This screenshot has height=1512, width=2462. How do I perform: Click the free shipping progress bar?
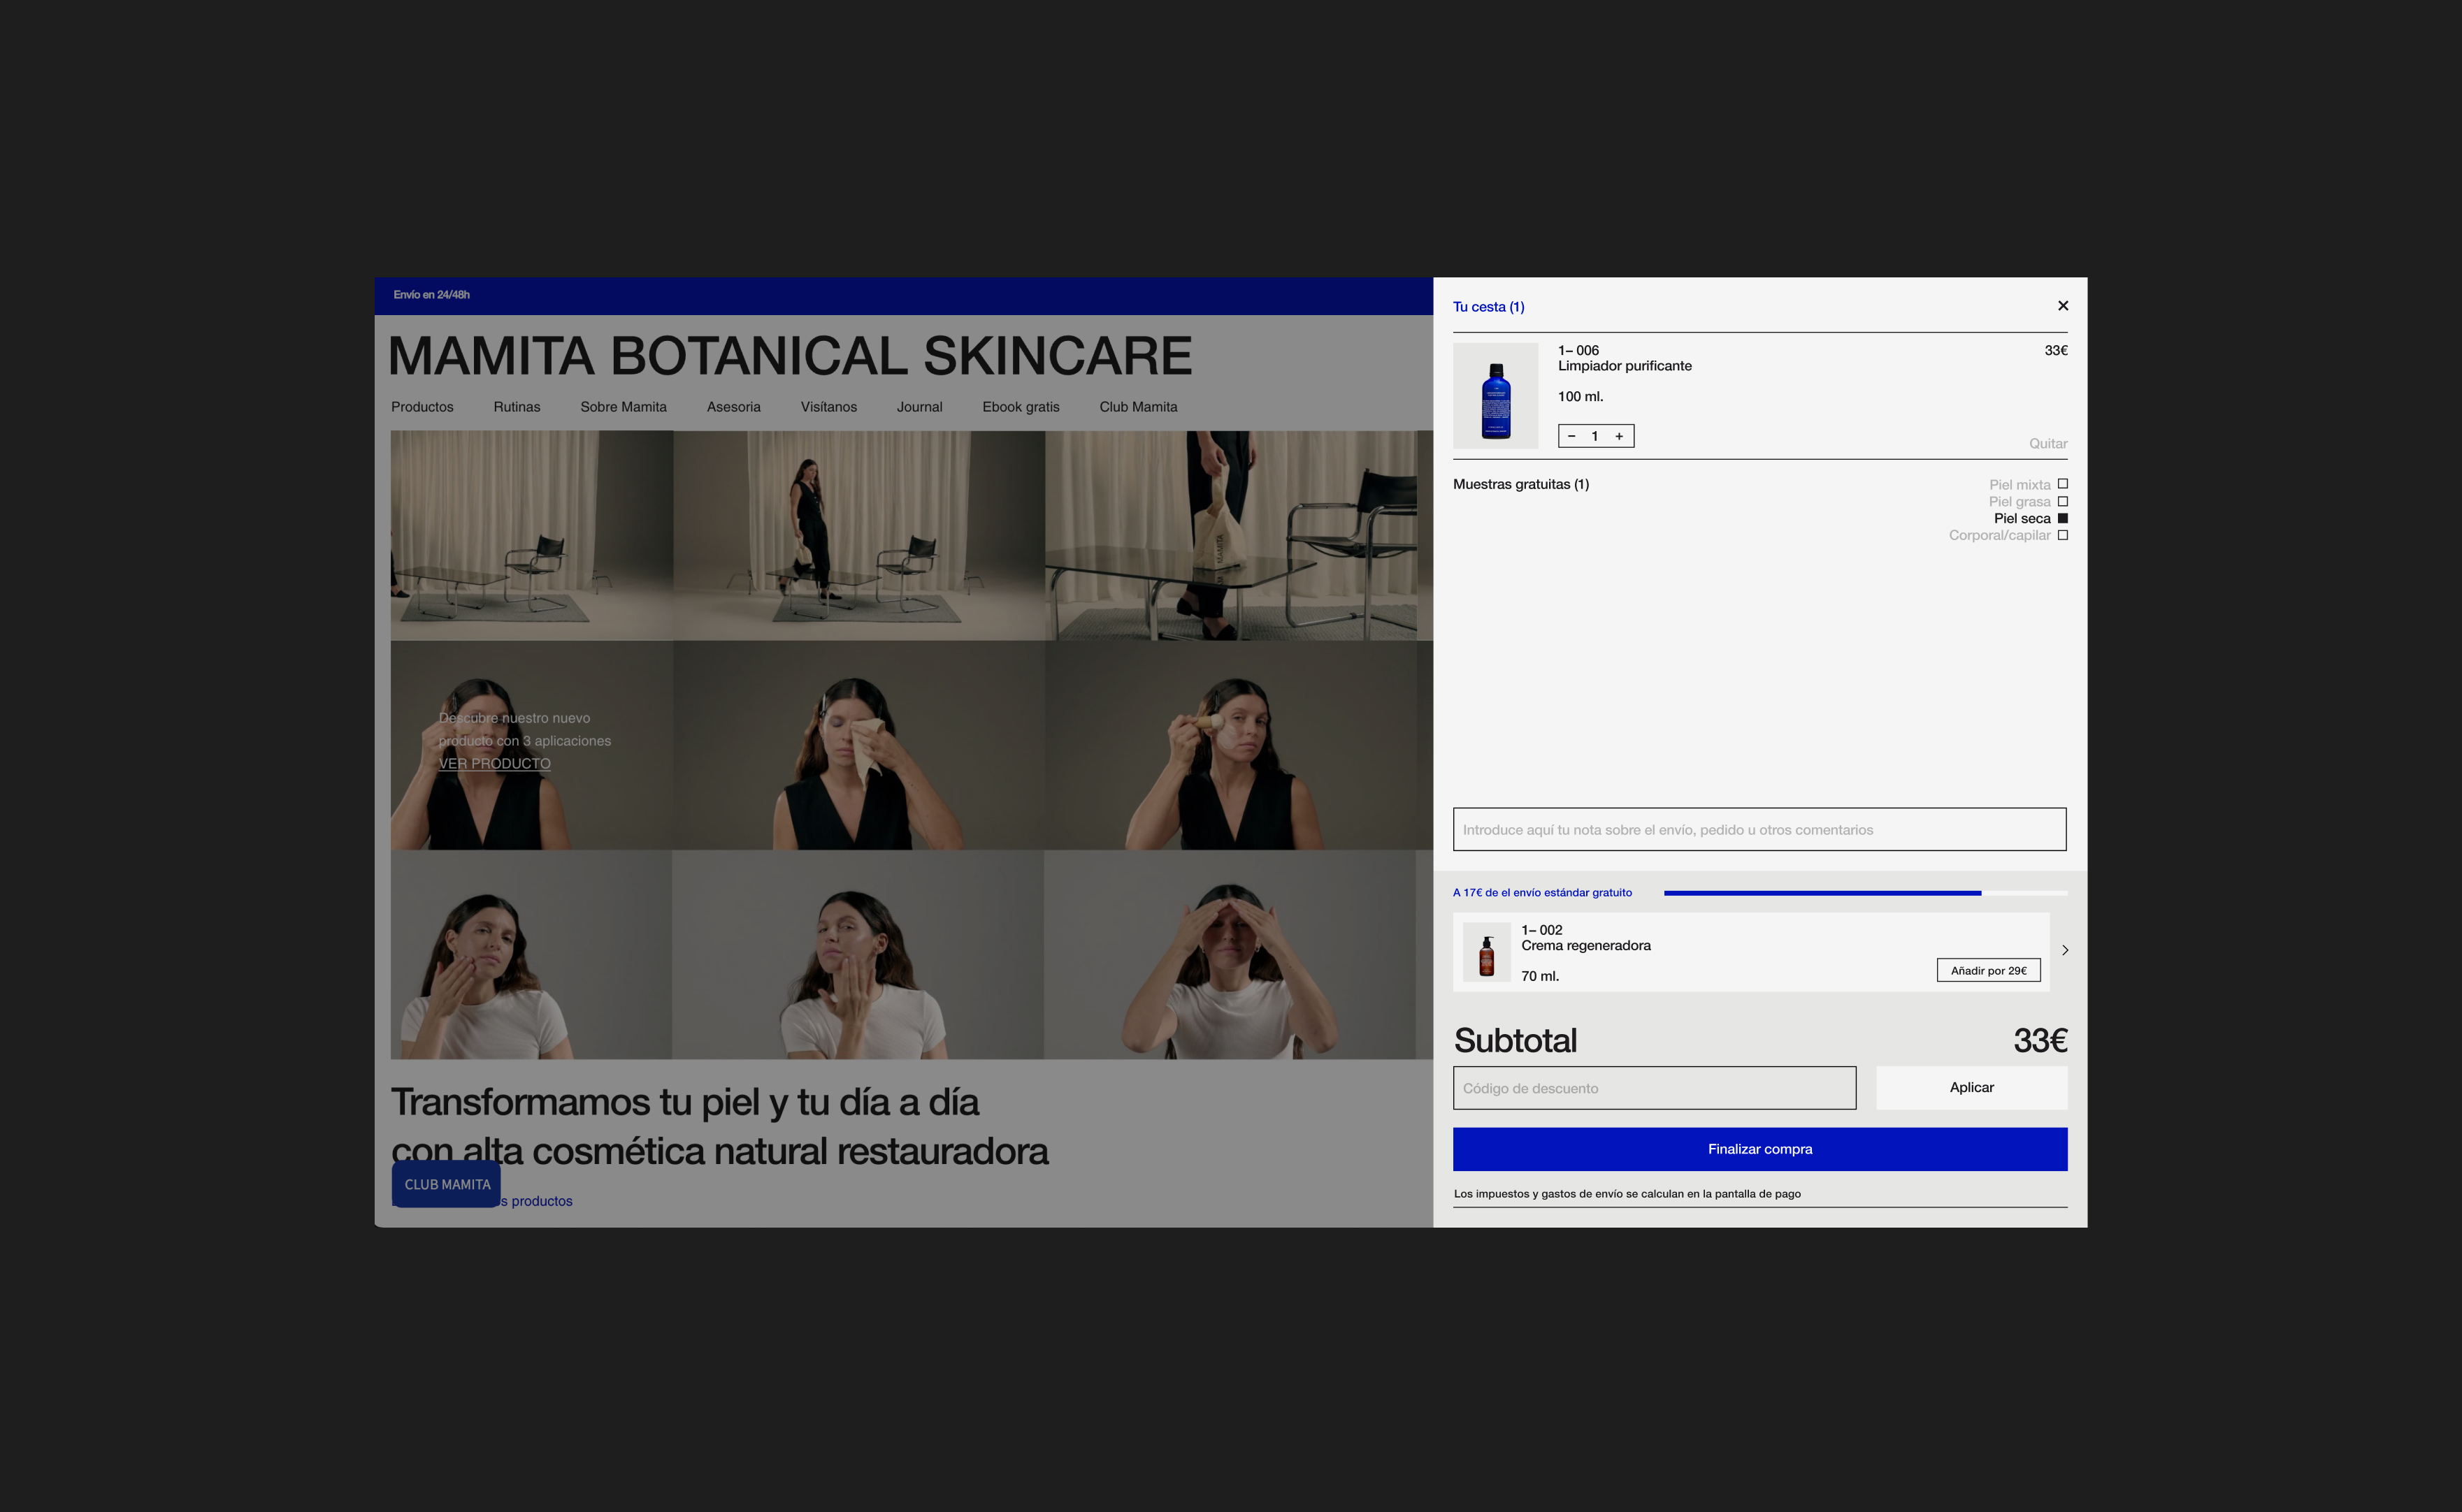coord(1866,893)
